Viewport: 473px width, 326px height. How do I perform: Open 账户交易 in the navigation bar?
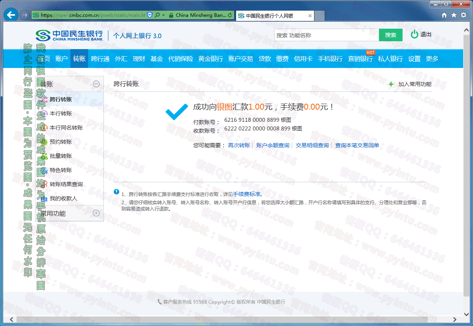(240, 59)
